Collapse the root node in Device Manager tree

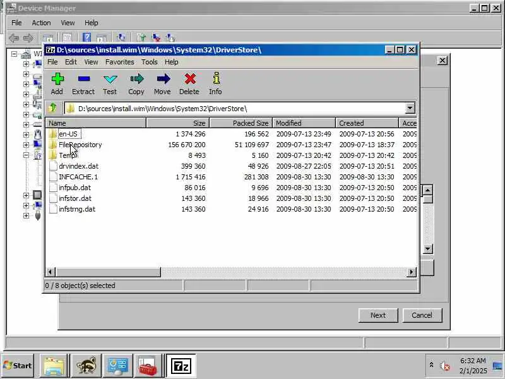(14, 54)
